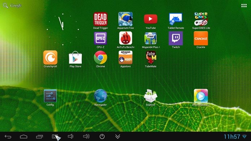Open the all apps grid drawer
This screenshot has height=141, width=251.
(x=244, y=6)
